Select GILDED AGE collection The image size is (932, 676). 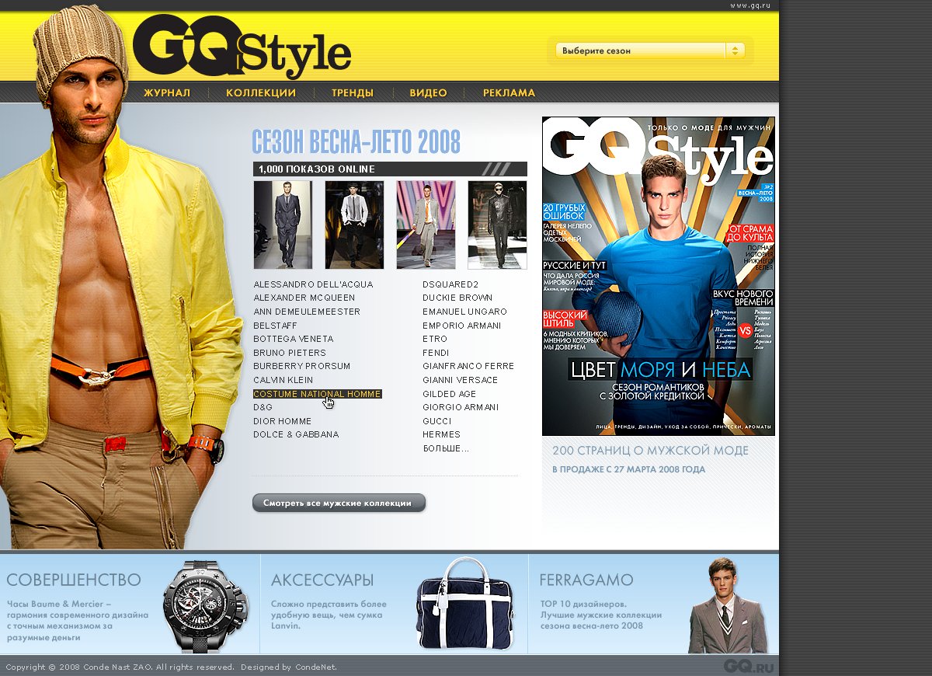(x=450, y=394)
